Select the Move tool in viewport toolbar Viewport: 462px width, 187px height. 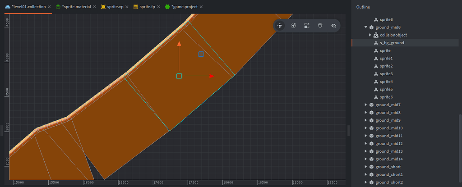[280, 26]
